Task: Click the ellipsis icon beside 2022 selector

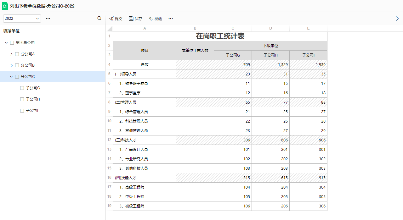Action: (48, 19)
